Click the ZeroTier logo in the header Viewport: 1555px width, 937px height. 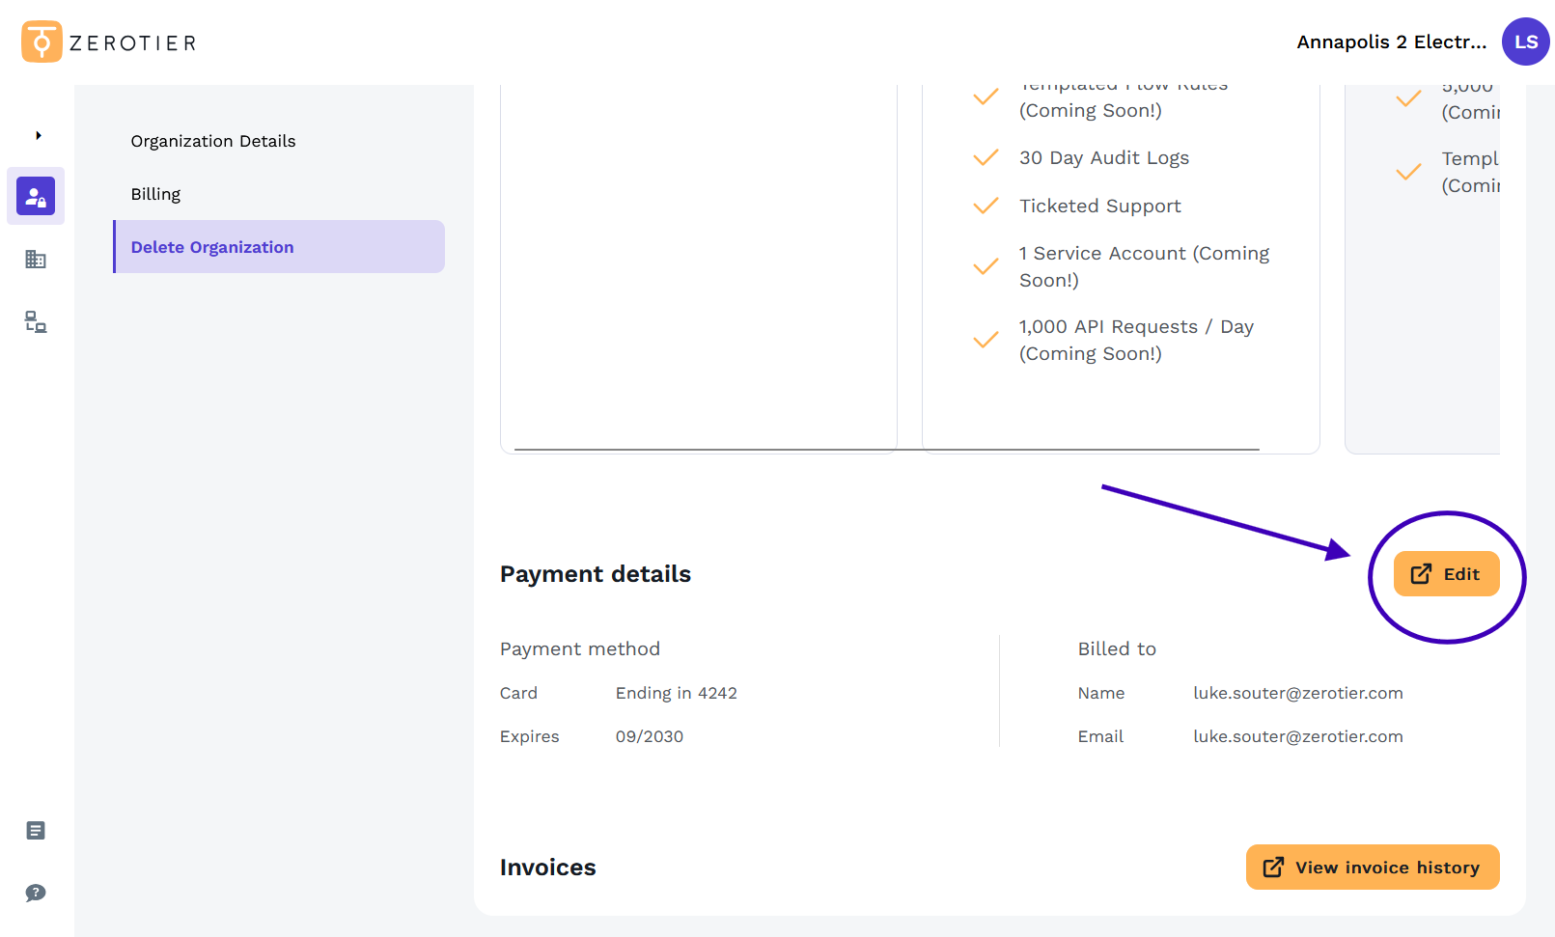[x=106, y=41]
